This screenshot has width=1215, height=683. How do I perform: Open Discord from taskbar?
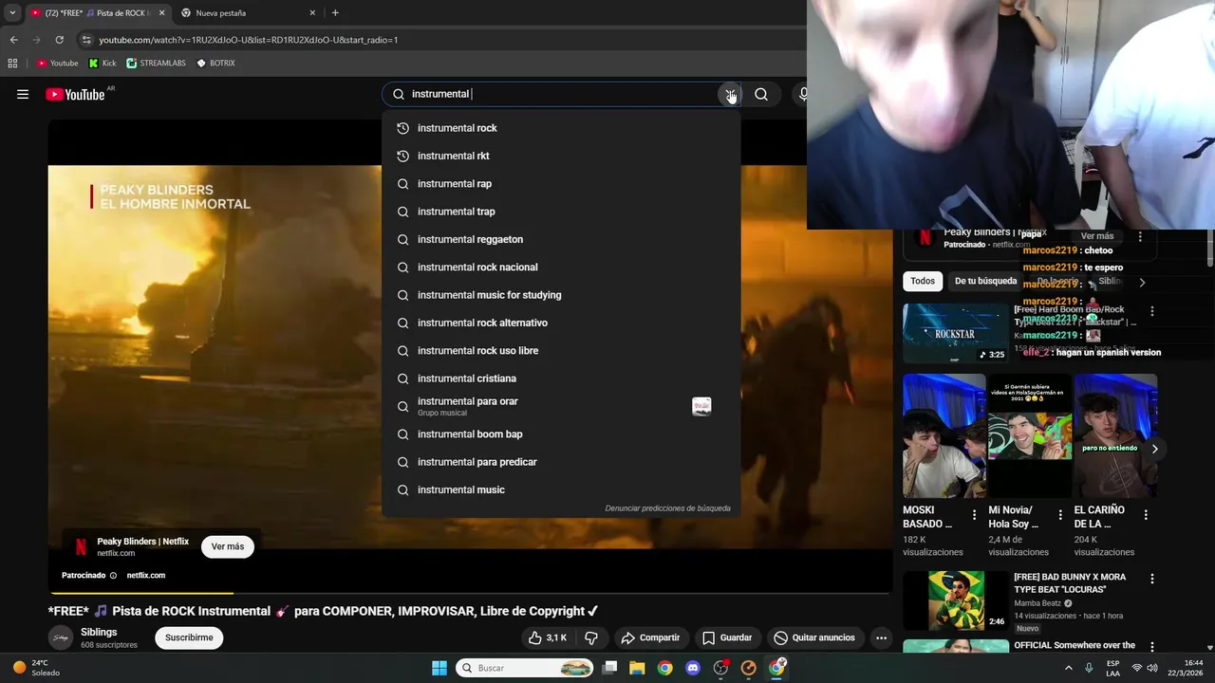(x=693, y=668)
